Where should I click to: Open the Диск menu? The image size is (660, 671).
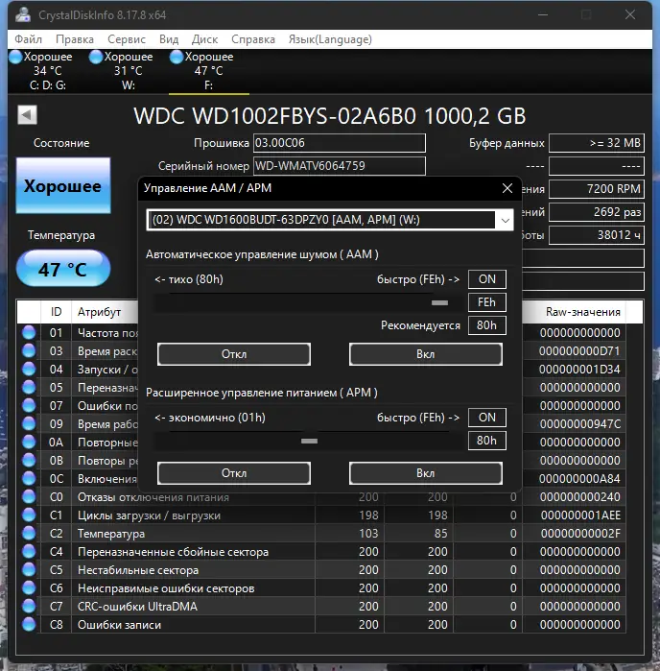tap(205, 39)
